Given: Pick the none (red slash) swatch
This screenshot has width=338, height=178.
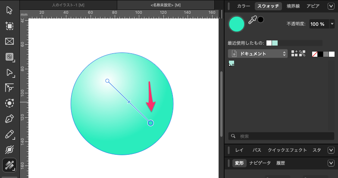Looking at the screenshot, I should coord(315,54).
